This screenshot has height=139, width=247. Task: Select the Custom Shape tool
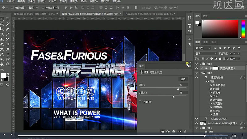(7, 59)
